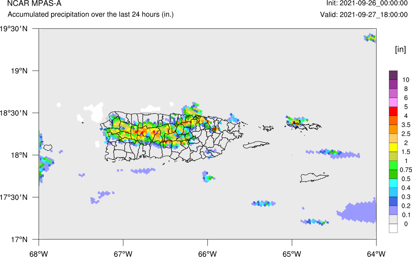Select the 67°W longitude axis label
412x257 pixels.
[x=123, y=254]
